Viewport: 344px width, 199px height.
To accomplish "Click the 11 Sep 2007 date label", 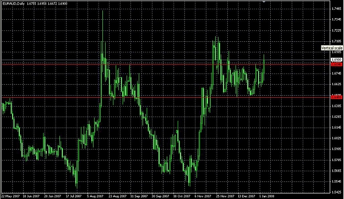I will point(139,196).
